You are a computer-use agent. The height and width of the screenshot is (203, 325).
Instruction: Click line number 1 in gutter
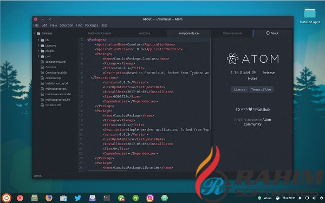point(82,40)
